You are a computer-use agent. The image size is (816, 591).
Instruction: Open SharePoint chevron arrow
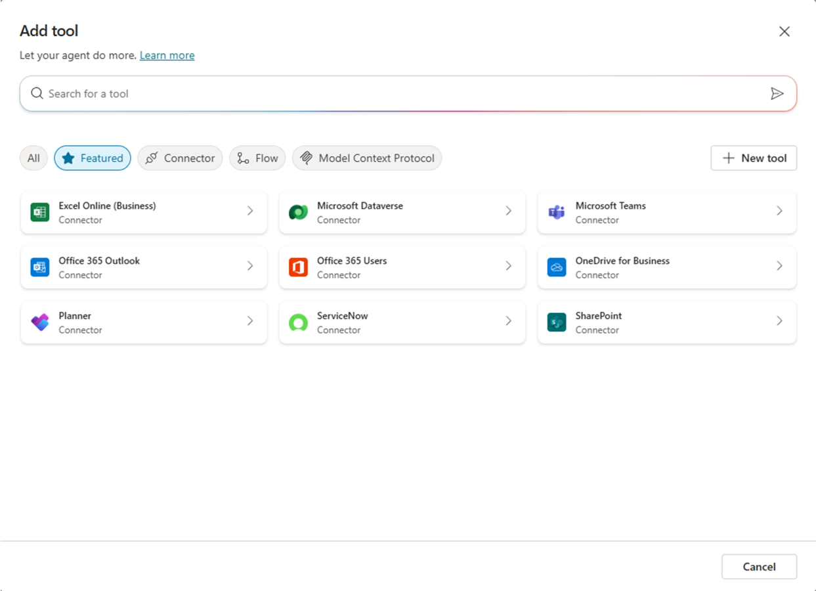(780, 321)
